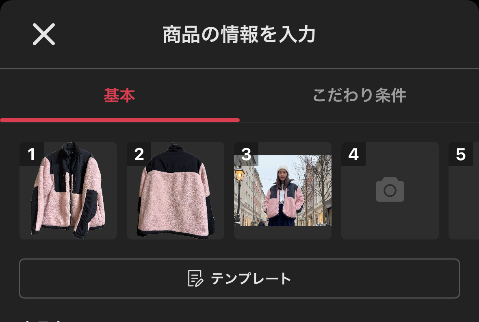
Task: Open photo 3 of model on street
Action: [283, 191]
